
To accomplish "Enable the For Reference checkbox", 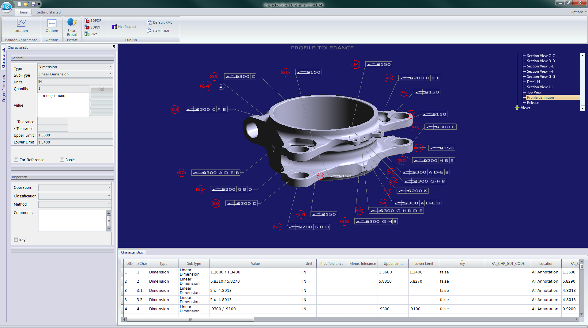I will [x=16, y=160].
